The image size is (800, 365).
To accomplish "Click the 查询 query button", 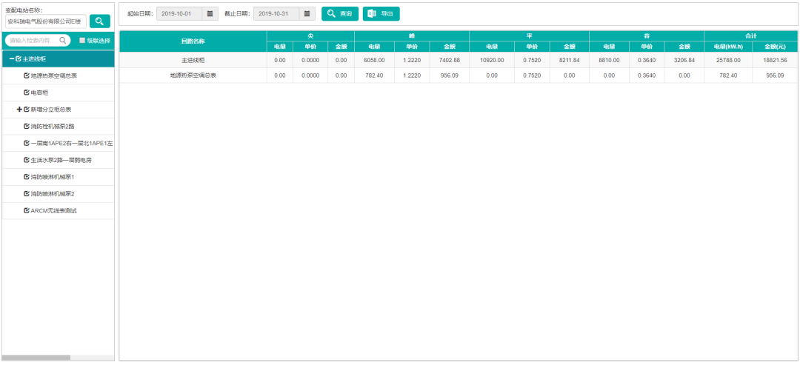I will coord(340,14).
